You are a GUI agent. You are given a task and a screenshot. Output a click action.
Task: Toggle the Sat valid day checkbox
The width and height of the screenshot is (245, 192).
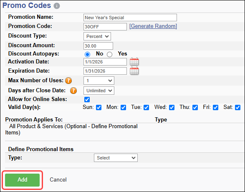(x=237, y=108)
